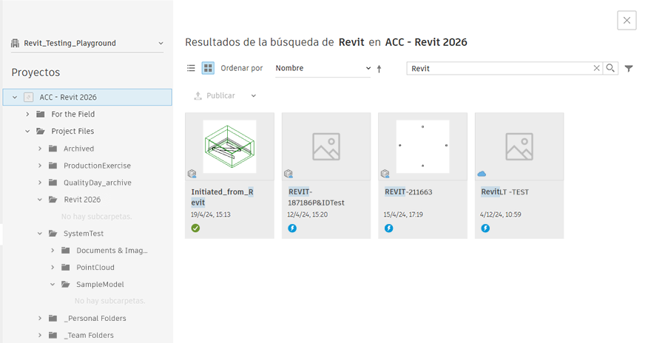Select the For the Field folder
The image size is (648, 343).
[x=72, y=115]
